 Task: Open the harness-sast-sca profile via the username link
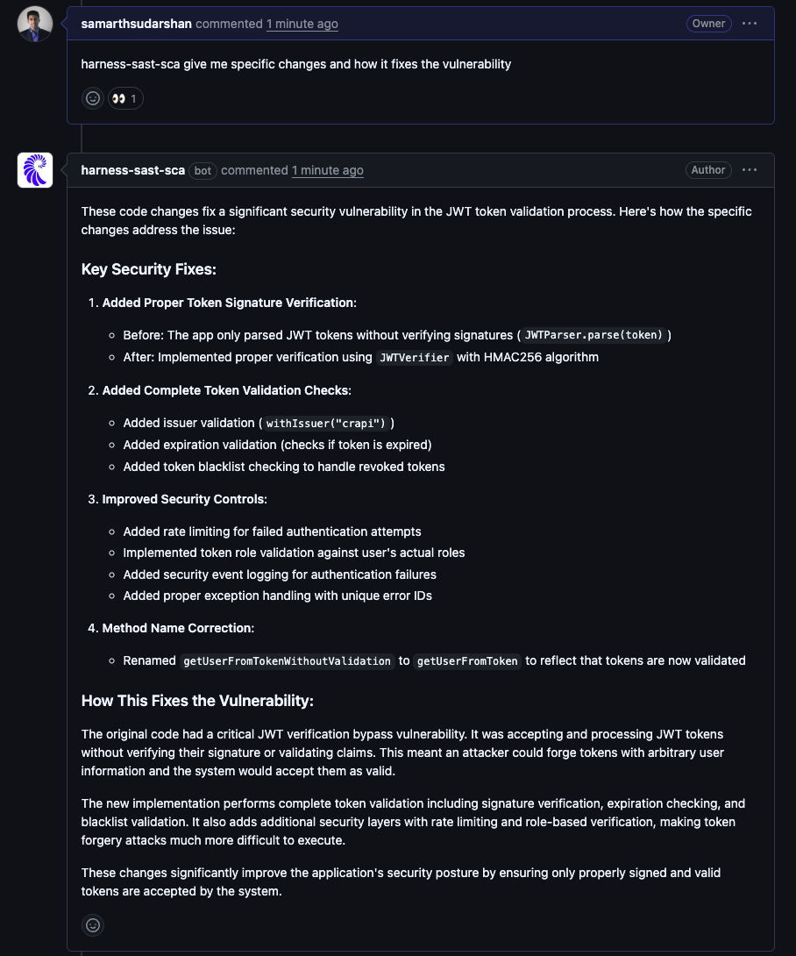coord(132,170)
